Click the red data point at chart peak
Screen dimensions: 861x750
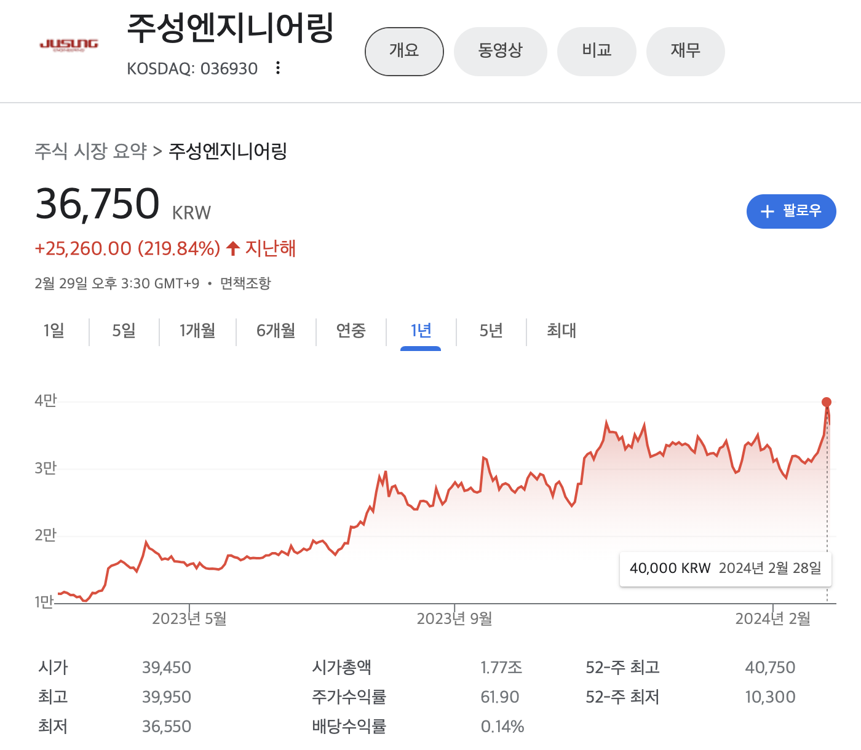pyautogui.click(x=827, y=402)
